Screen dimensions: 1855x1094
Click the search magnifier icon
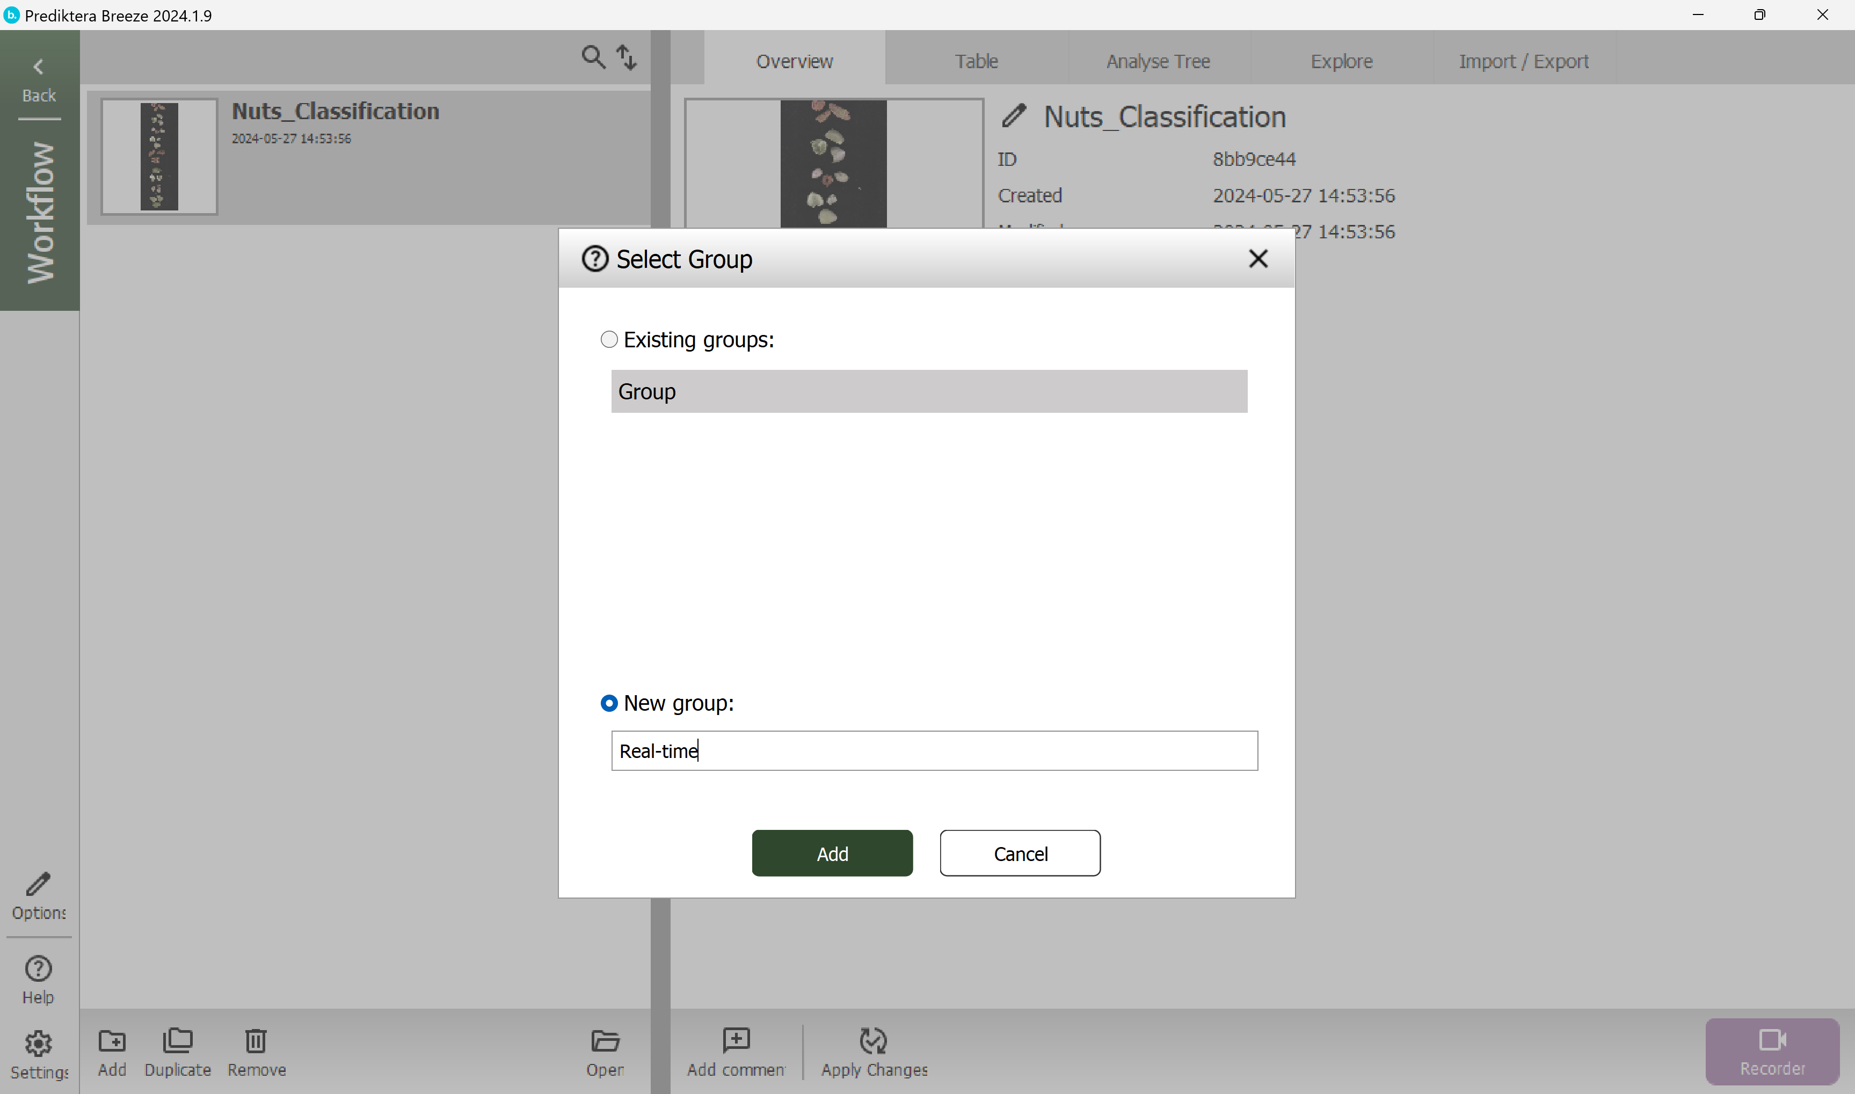click(x=593, y=57)
